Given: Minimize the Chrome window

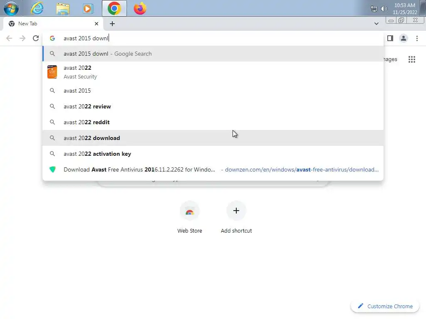Looking at the screenshot, I should 391,21.
